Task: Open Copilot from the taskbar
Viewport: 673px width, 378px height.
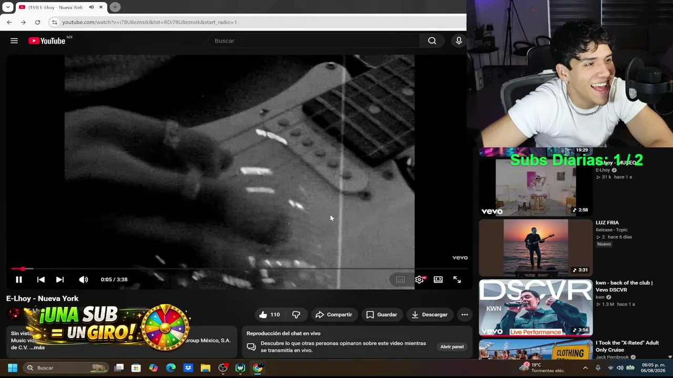Action: tap(154, 368)
